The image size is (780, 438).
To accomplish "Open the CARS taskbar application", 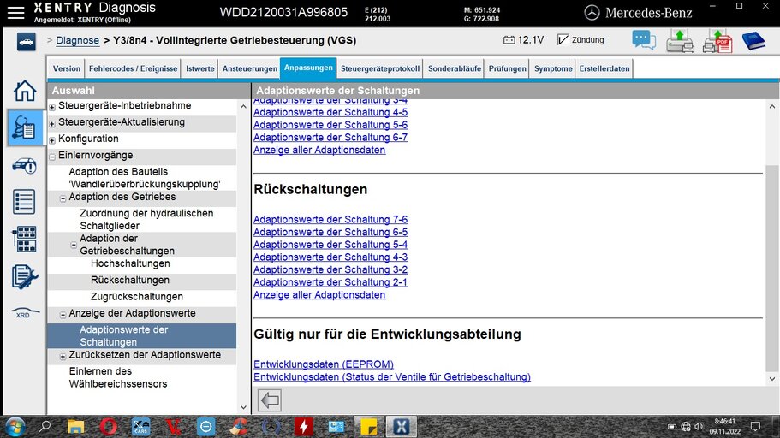I will [x=140, y=427].
